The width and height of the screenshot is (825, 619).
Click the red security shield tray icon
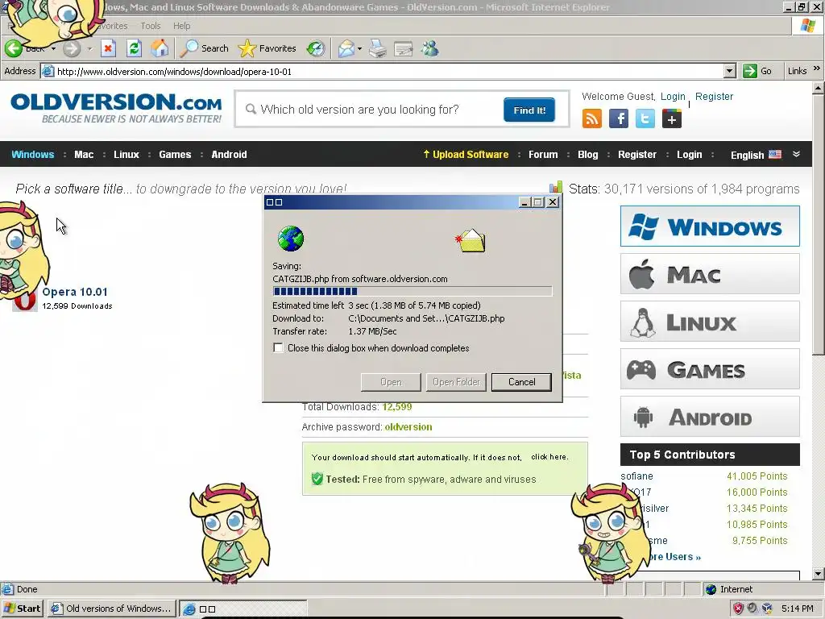click(x=738, y=609)
